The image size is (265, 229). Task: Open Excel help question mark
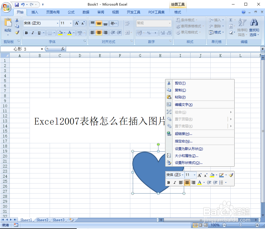(x=243, y=12)
